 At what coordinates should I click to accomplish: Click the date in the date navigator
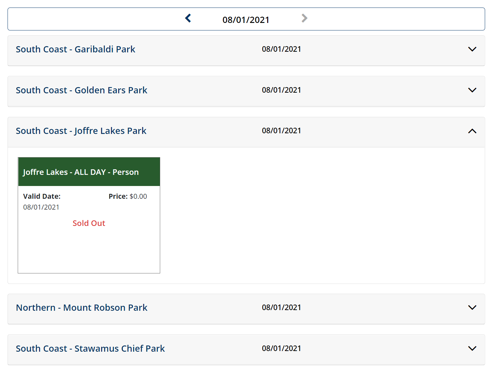pos(246,20)
